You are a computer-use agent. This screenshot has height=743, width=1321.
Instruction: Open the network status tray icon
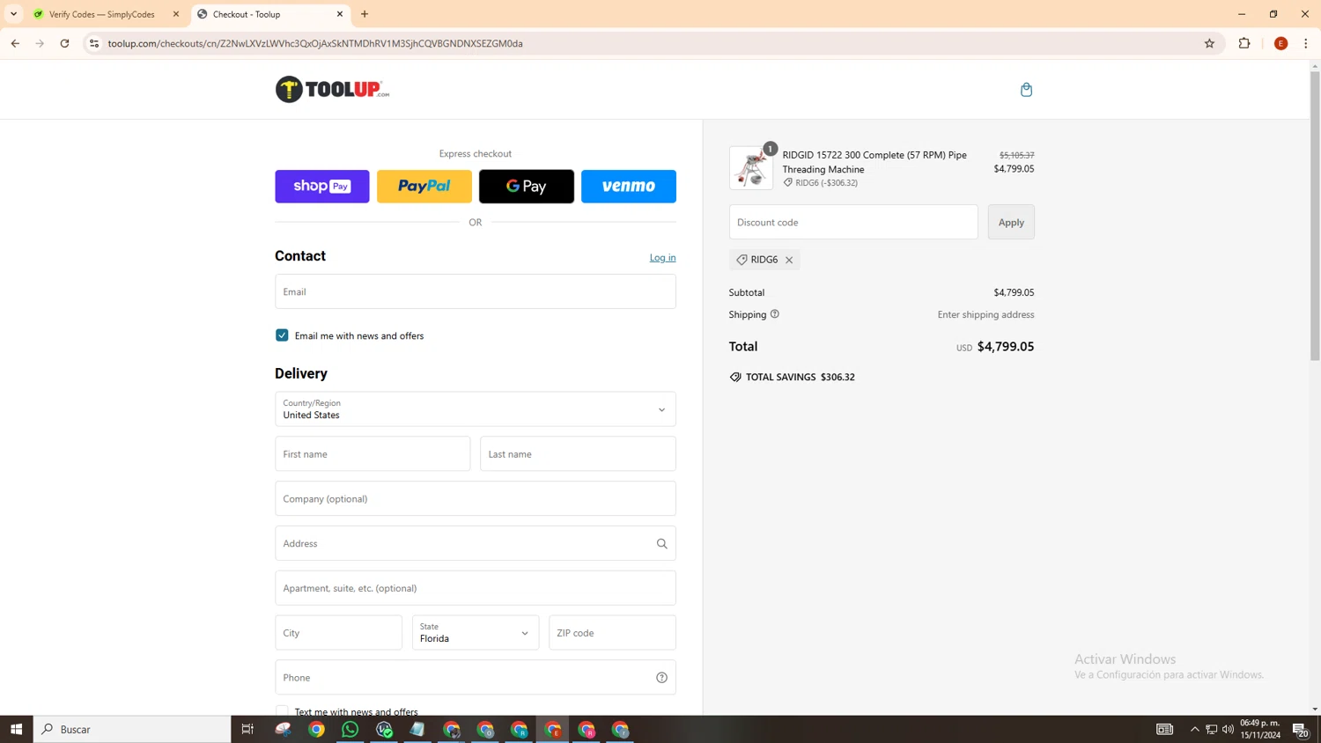click(x=1212, y=729)
